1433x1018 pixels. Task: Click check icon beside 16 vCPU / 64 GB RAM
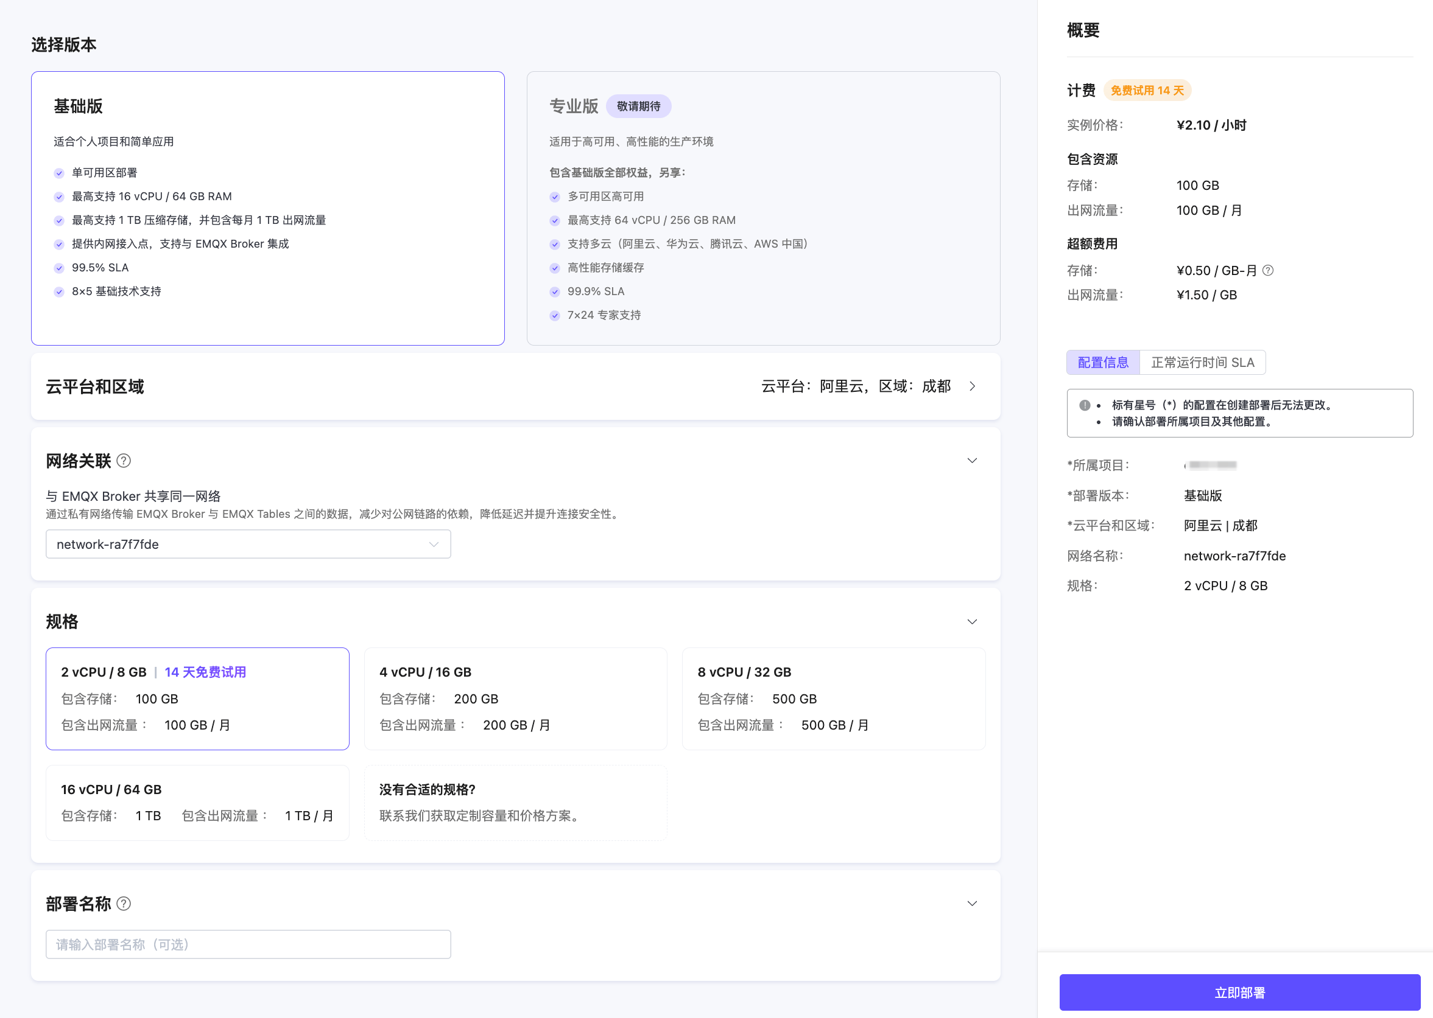tap(59, 197)
